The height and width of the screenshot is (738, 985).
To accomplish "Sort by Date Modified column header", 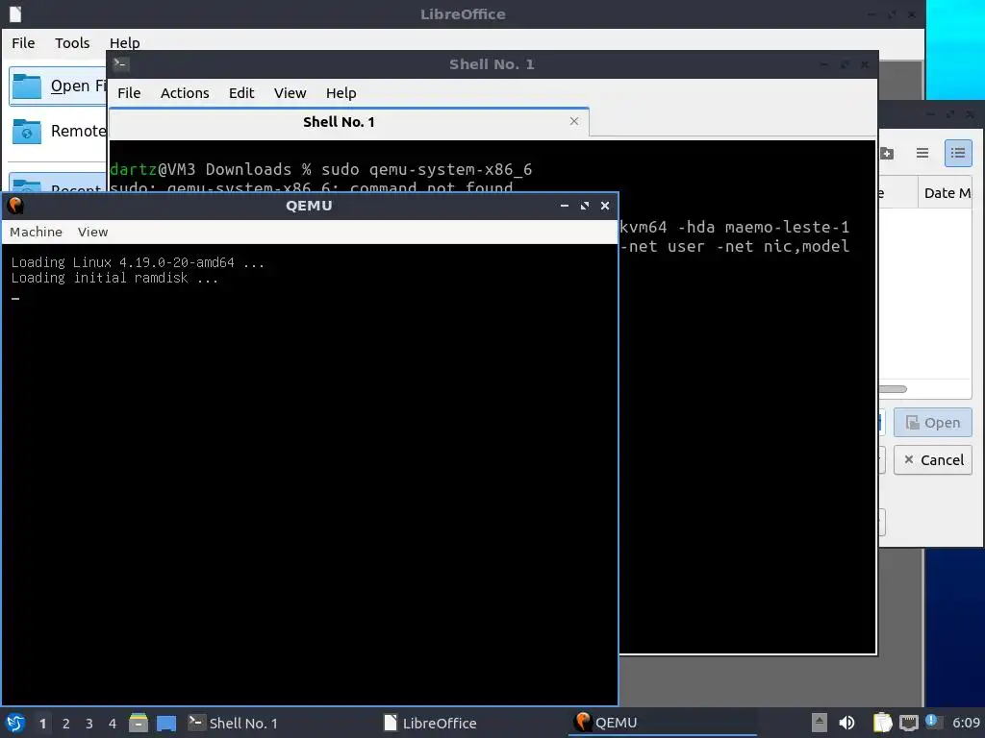I will click(x=947, y=193).
